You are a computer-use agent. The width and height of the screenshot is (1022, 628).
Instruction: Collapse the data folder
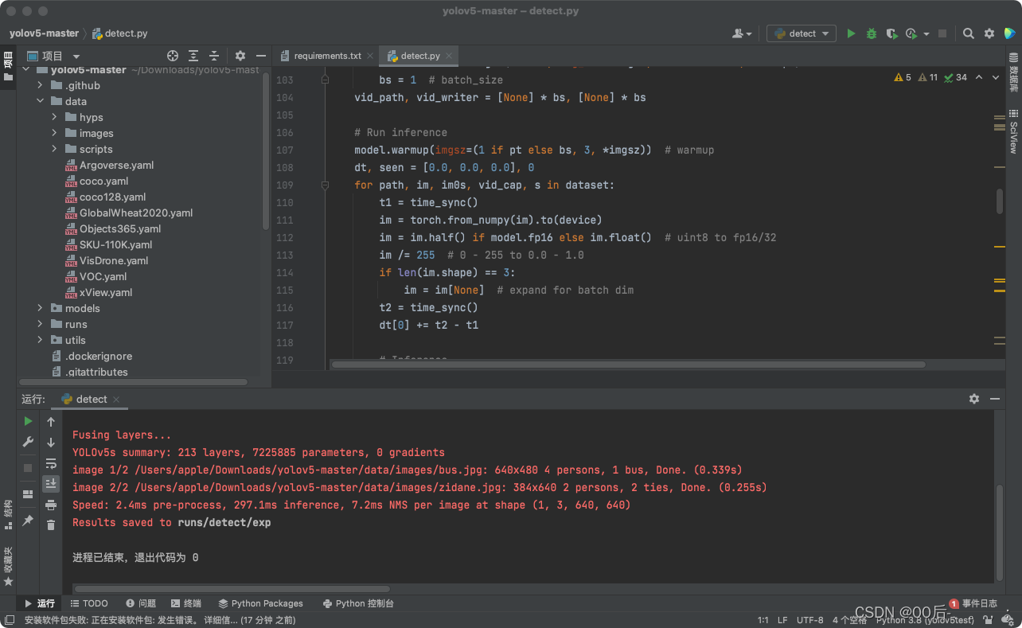pyautogui.click(x=40, y=101)
